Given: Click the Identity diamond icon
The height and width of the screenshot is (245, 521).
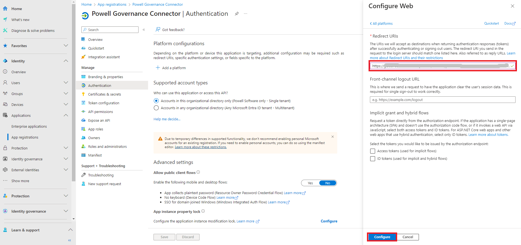Looking at the screenshot, I should [5, 61].
